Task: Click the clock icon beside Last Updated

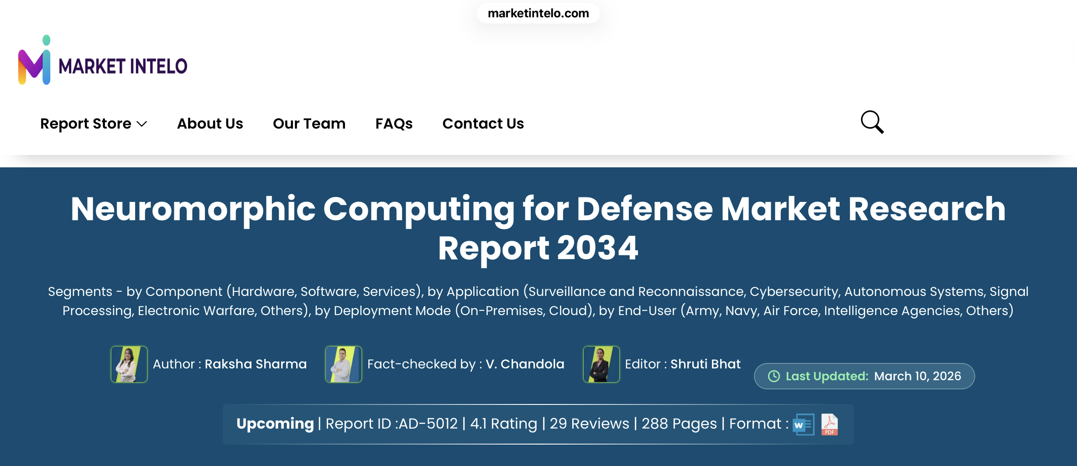Action: point(774,376)
